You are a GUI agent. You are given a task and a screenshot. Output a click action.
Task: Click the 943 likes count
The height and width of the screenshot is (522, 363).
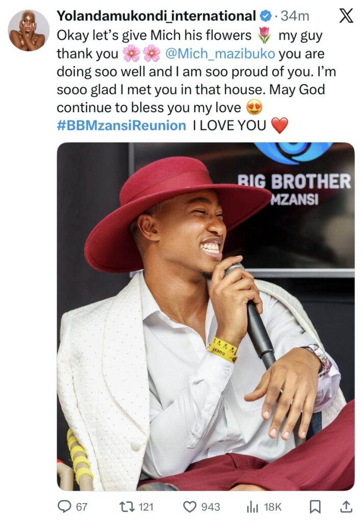[x=210, y=506]
